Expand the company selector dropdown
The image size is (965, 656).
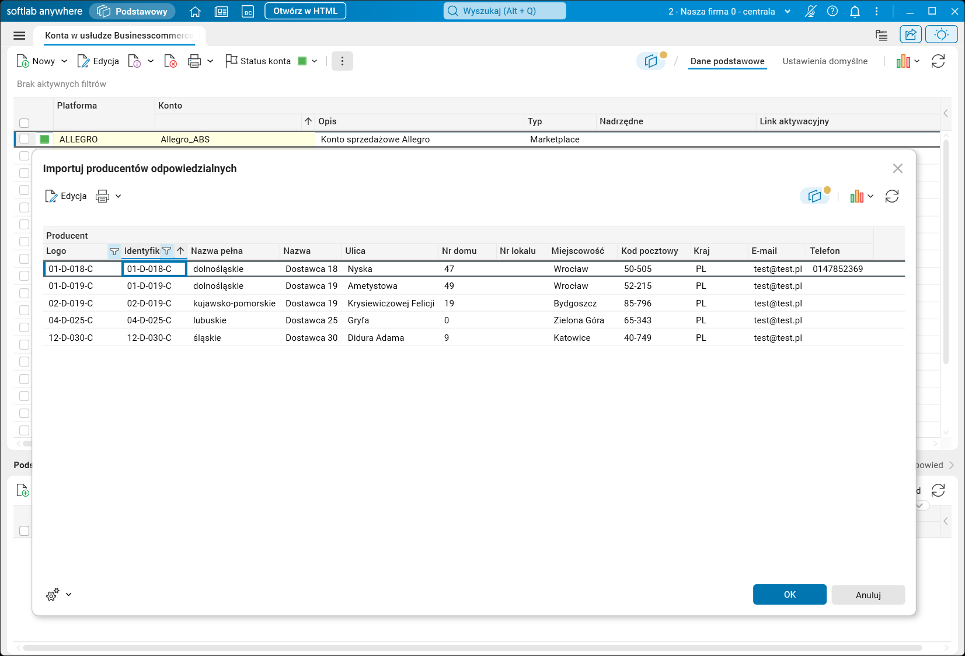click(x=788, y=12)
